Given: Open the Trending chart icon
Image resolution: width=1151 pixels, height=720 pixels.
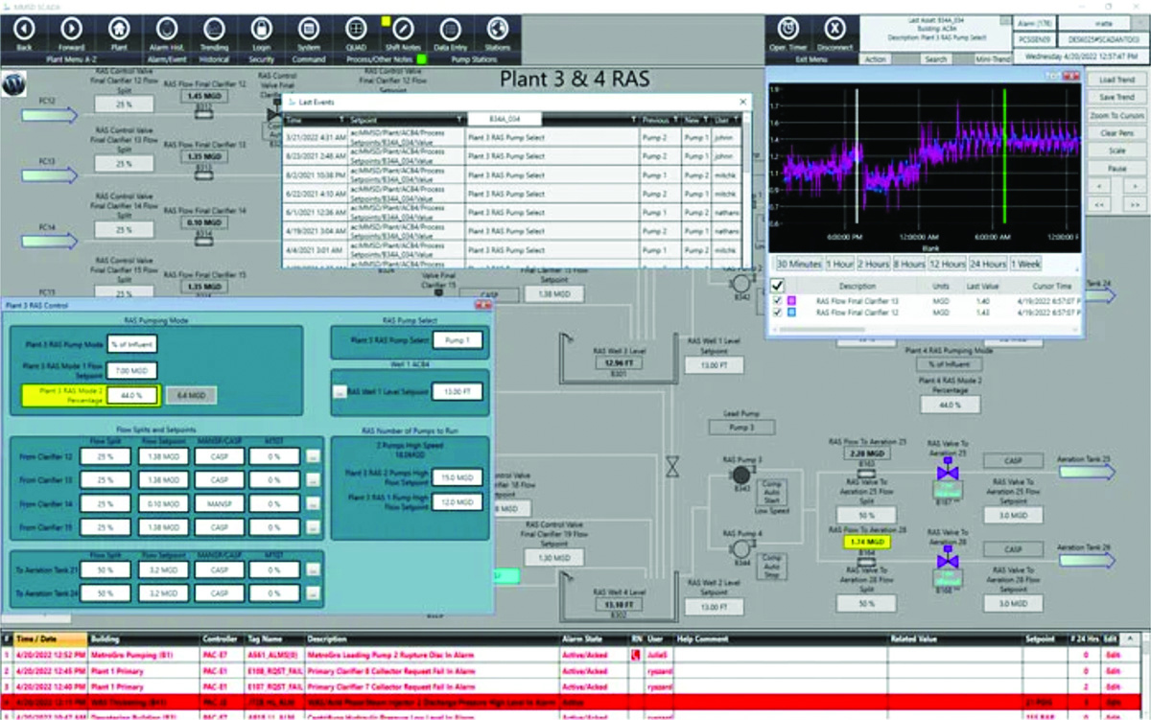Looking at the screenshot, I should click(x=214, y=29).
